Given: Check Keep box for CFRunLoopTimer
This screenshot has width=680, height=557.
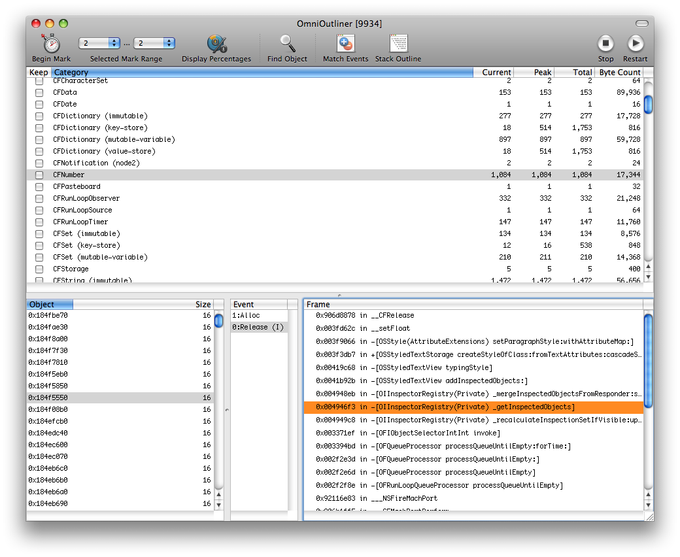Looking at the screenshot, I should click(39, 222).
